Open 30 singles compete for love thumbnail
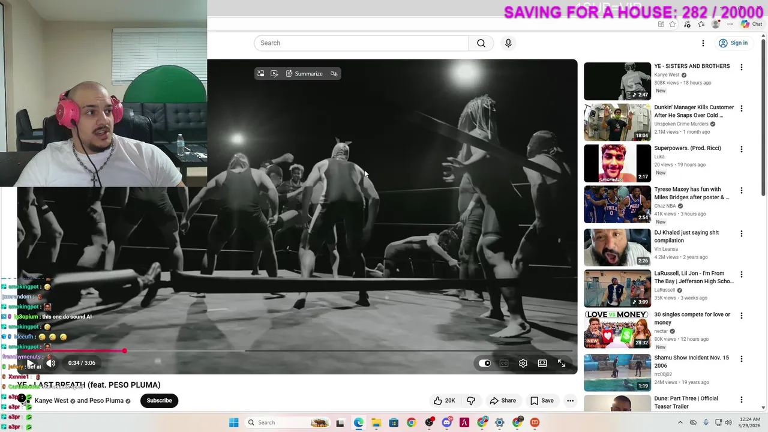Screen dimensions: 768x432 pyautogui.click(x=617, y=329)
